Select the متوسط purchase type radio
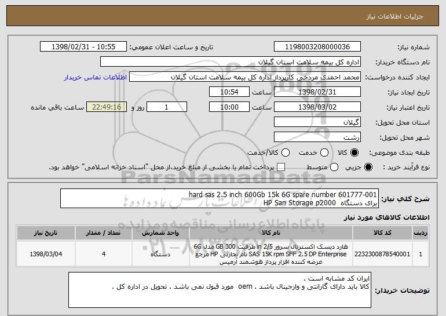The image size is (446, 316). [334, 167]
